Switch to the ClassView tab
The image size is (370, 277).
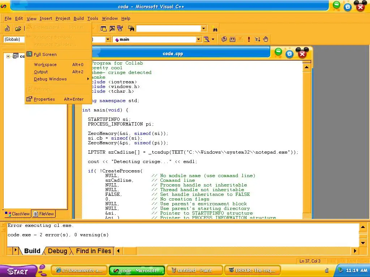coord(17,214)
